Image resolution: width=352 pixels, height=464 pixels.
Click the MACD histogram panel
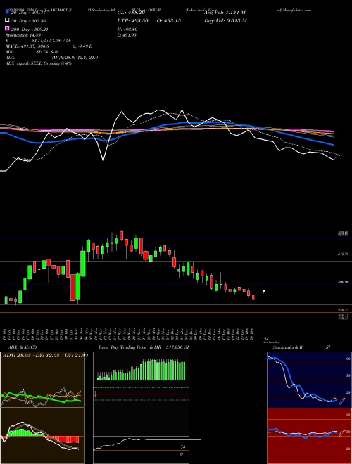point(42,436)
